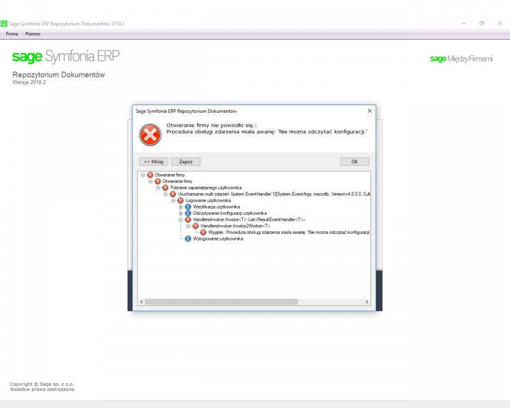This screenshot has height=408, width=510.
Task: Collapse the Logowanie użytkownika node
Action: (x=173, y=200)
